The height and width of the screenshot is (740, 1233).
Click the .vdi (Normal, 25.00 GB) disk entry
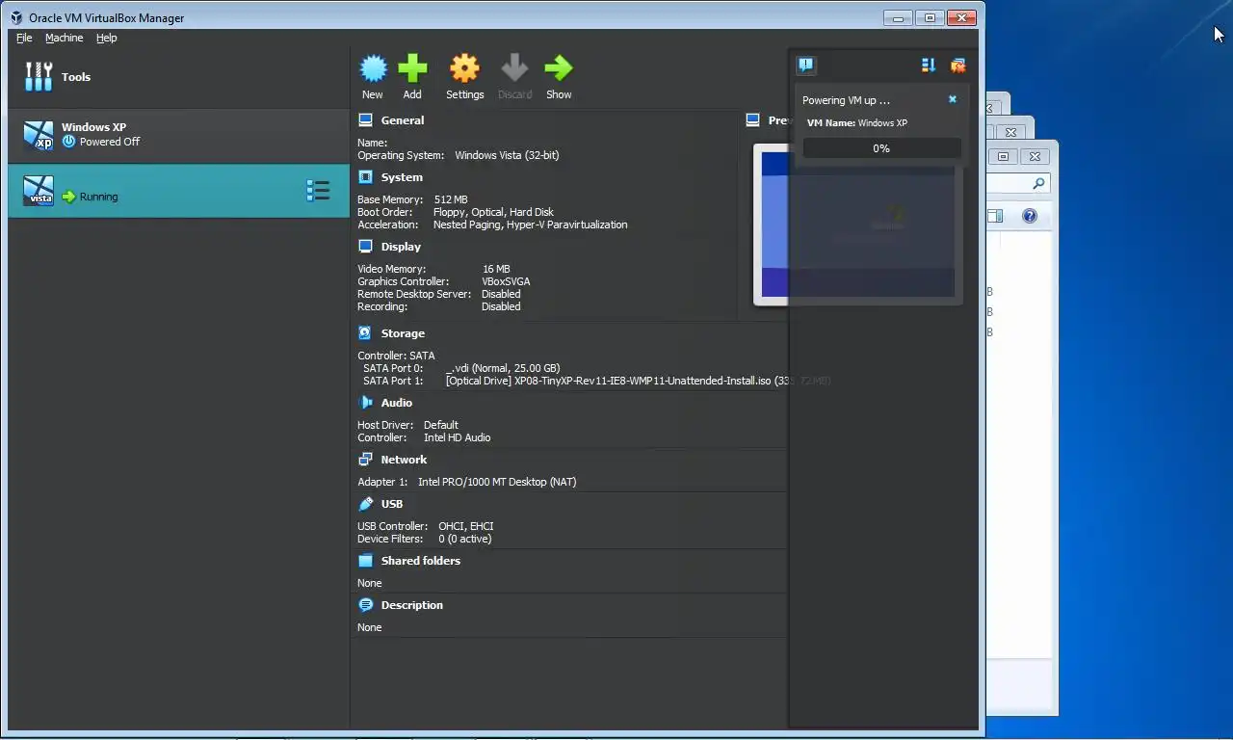click(x=503, y=368)
